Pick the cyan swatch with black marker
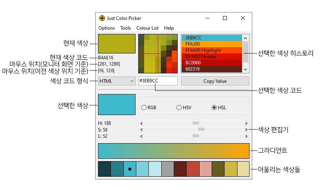The height and width of the screenshot is (190, 321). tap(130, 169)
